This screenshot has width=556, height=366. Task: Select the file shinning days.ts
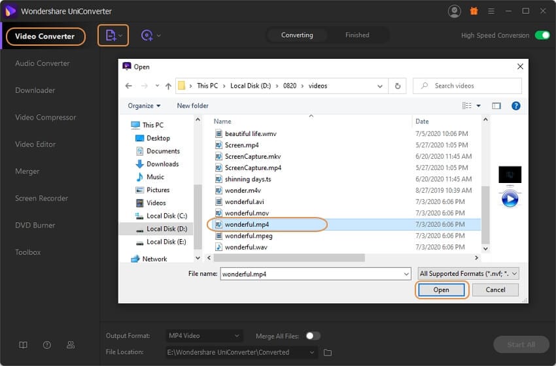[x=243, y=179]
